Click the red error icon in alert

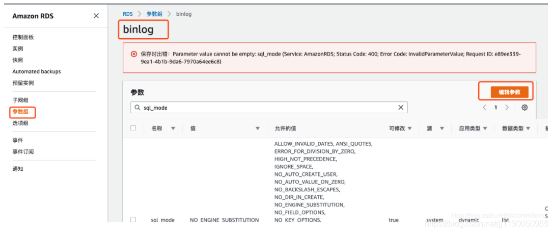tap(133, 54)
